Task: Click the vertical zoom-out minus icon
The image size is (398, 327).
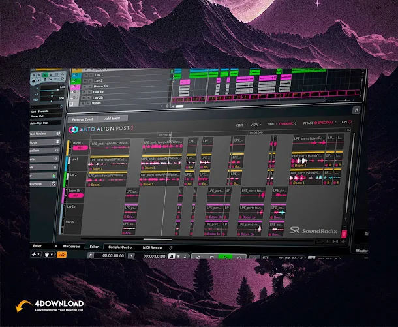Action: click(345, 226)
